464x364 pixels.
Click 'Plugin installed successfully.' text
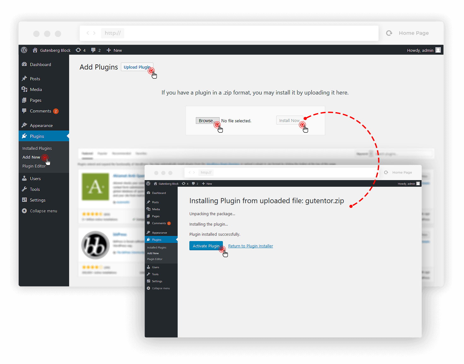[215, 234]
